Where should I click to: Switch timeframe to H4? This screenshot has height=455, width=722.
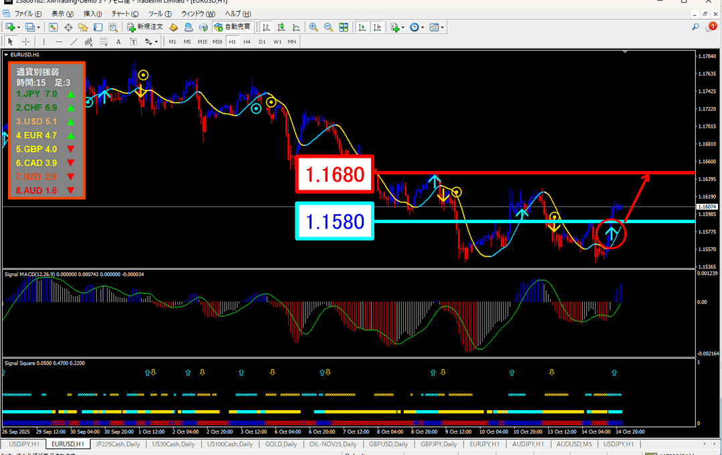click(247, 42)
